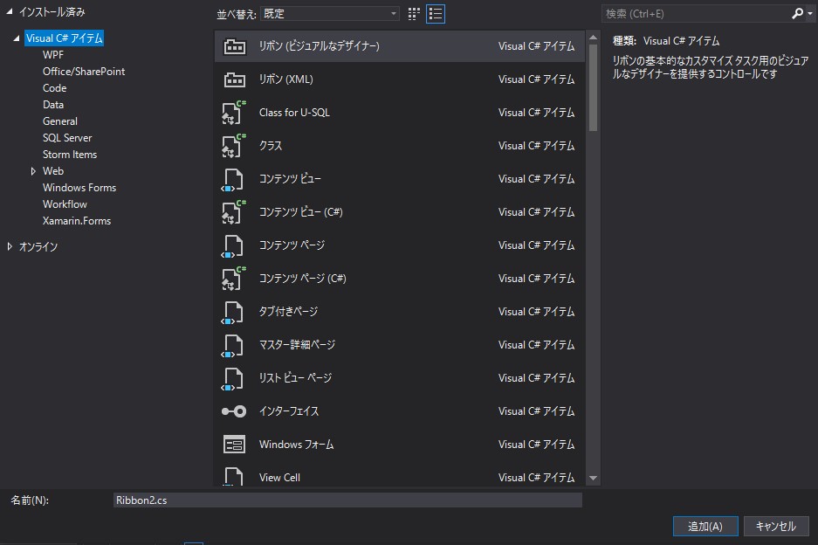This screenshot has height=545, width=818.
Task: Click the View Cell template icon
Action: (233, 476)
